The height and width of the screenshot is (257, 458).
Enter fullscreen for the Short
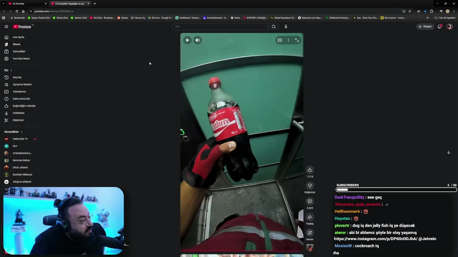[297, 40]
